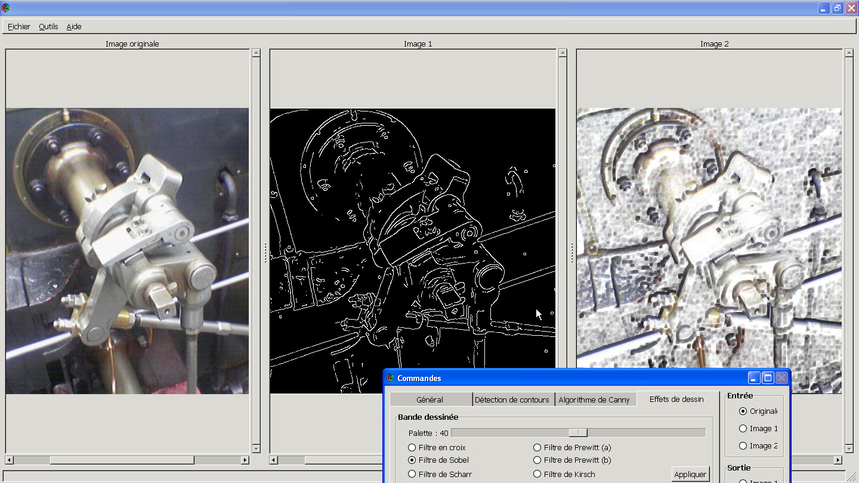The height and width of the screenshot is (483, 859).
Task: Click the Palette slider thumb
Action: click(x=578, y=433)
